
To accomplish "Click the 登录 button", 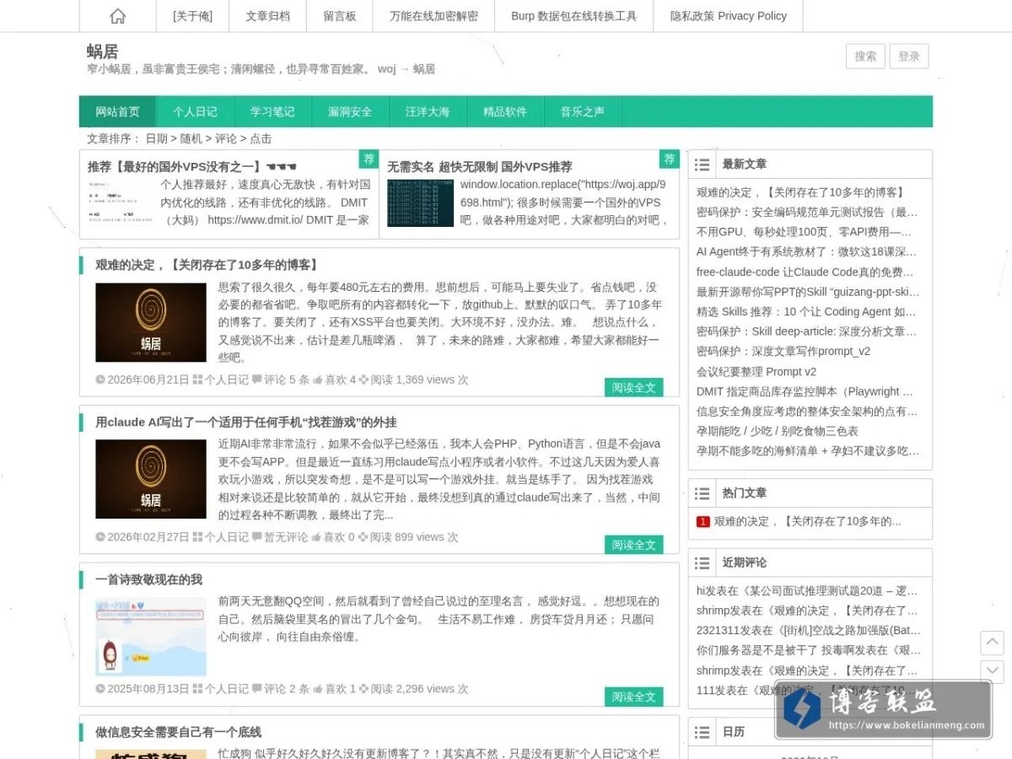I will [909, 57].
